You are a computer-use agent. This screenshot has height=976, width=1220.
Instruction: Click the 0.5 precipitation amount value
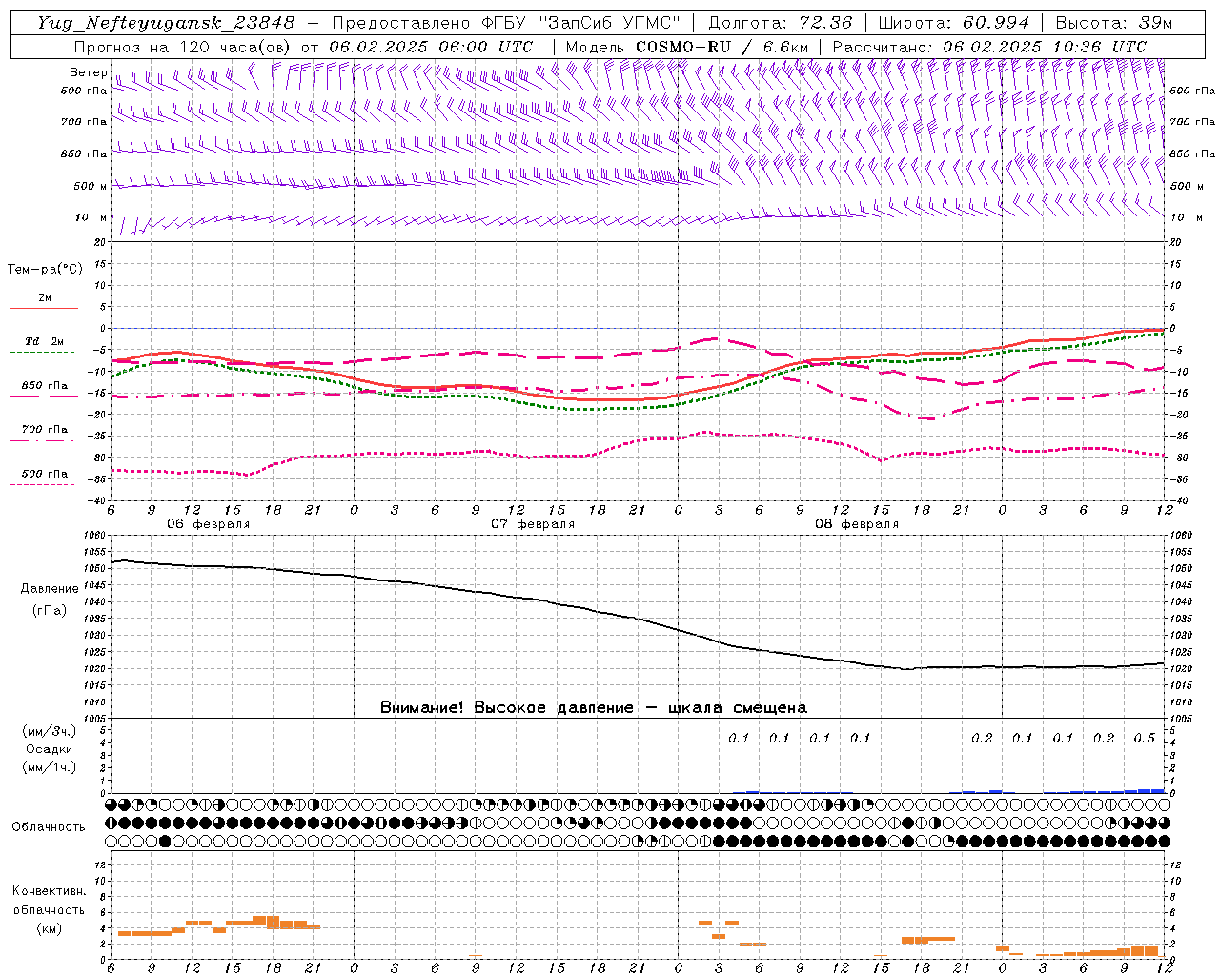(1144, 738)
